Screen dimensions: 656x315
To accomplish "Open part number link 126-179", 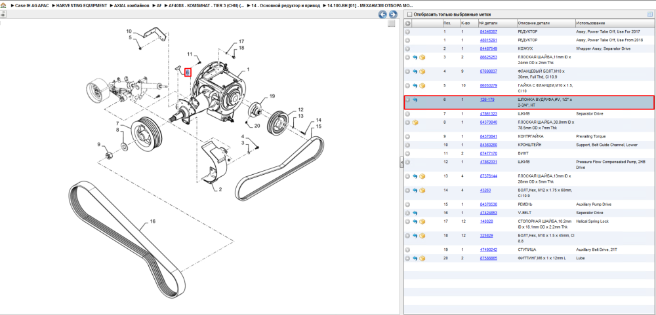I will [x=487, y=100].
